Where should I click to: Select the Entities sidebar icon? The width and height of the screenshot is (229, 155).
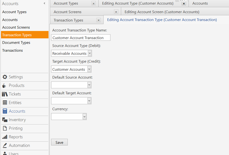point(4,103)
